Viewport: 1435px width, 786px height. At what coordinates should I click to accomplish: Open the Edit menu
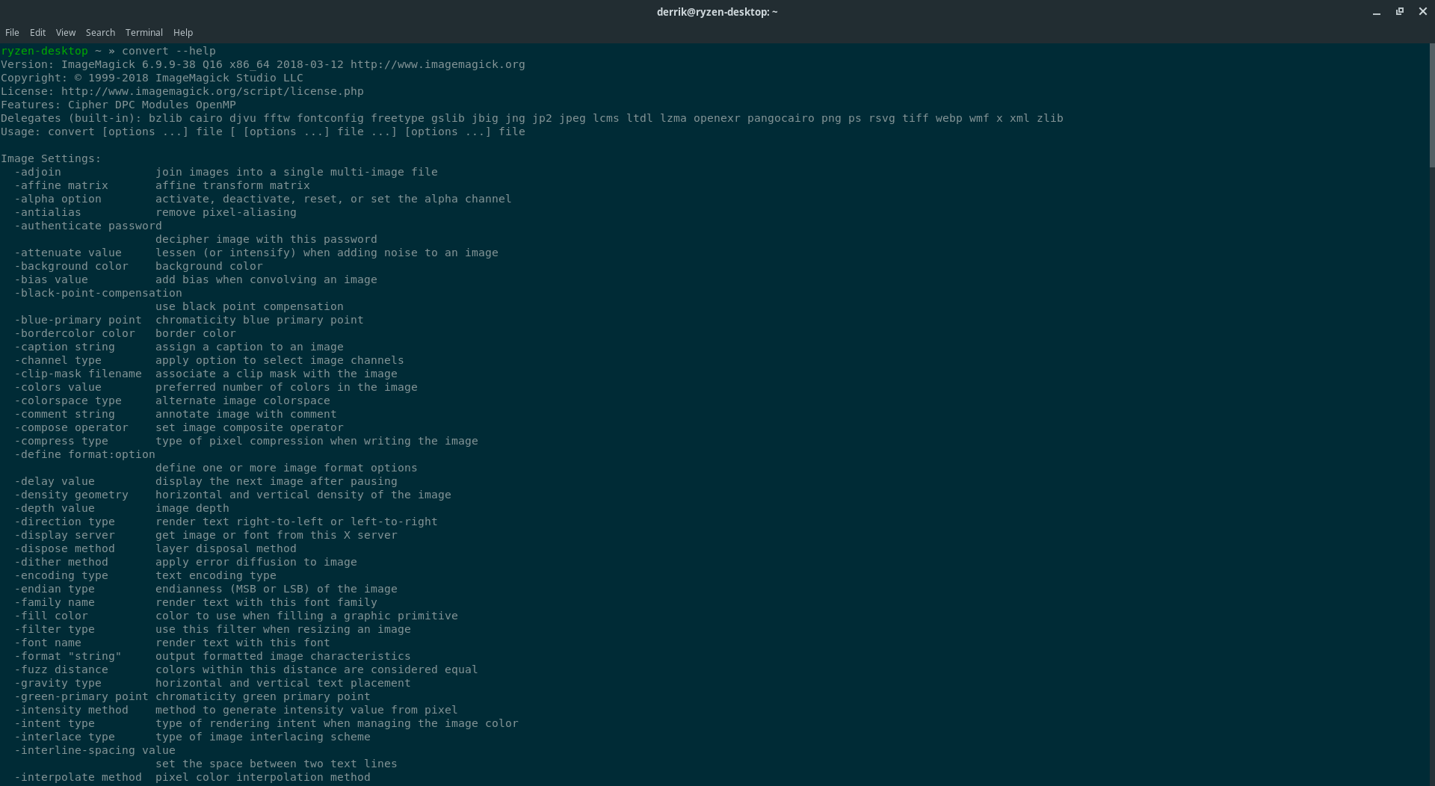[x=37, y=32]
